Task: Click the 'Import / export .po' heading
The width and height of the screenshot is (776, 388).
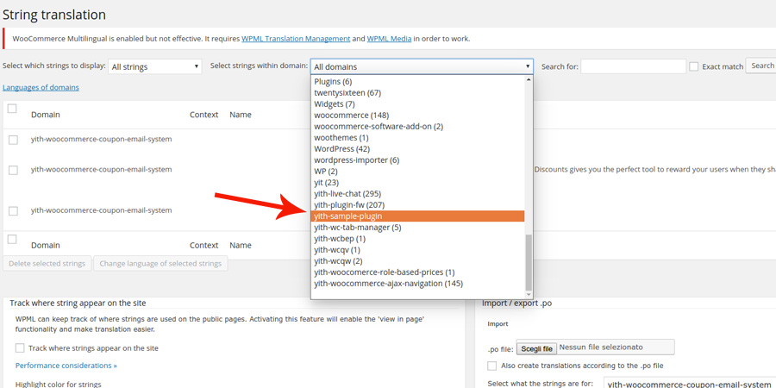Action: click(516, 304)
